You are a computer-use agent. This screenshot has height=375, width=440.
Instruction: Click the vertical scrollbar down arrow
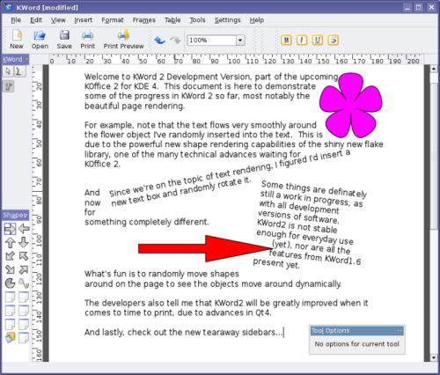point(434,357)
